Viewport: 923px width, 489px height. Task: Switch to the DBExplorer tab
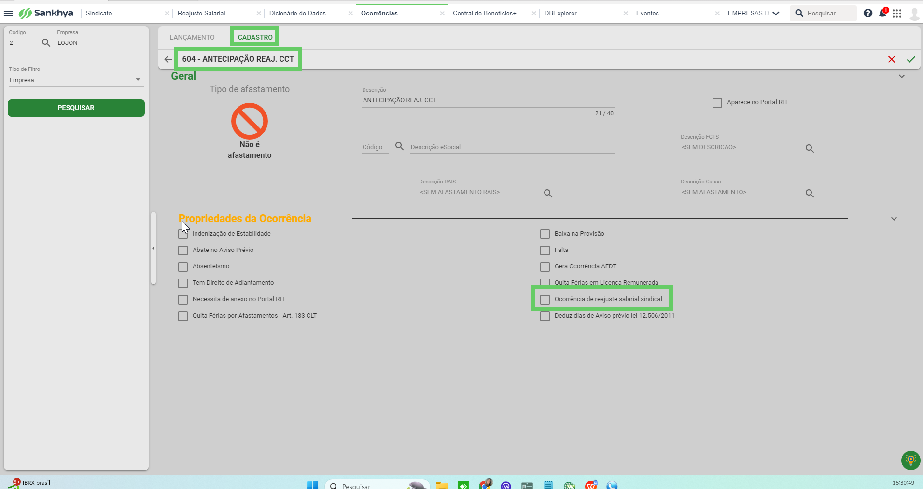(x=560, y=14)
